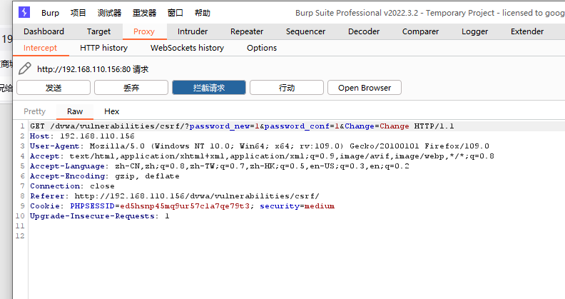Select the Raw view tab
The height and width of the screenshot is (299, 565).
(x=75, y=111)
